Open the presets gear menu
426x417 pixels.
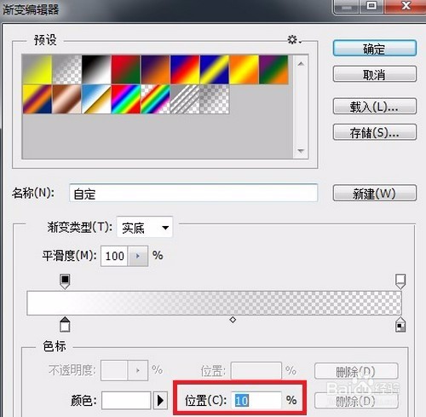[x=294, y=40]
